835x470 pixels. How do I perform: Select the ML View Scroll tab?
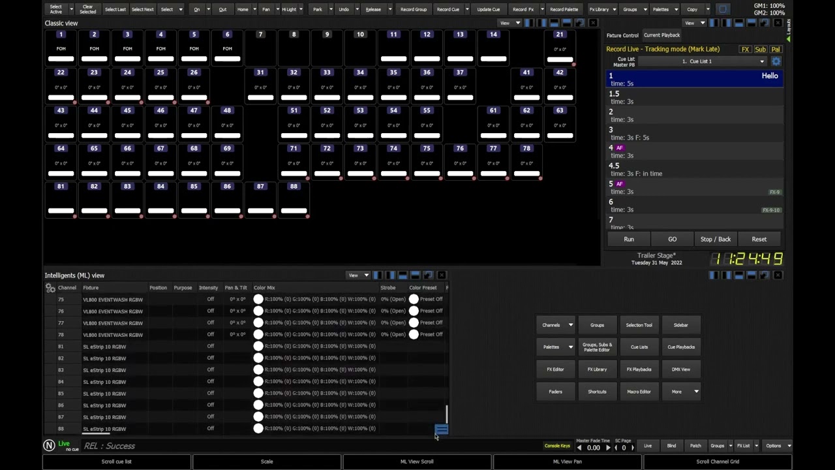(417, 462)
